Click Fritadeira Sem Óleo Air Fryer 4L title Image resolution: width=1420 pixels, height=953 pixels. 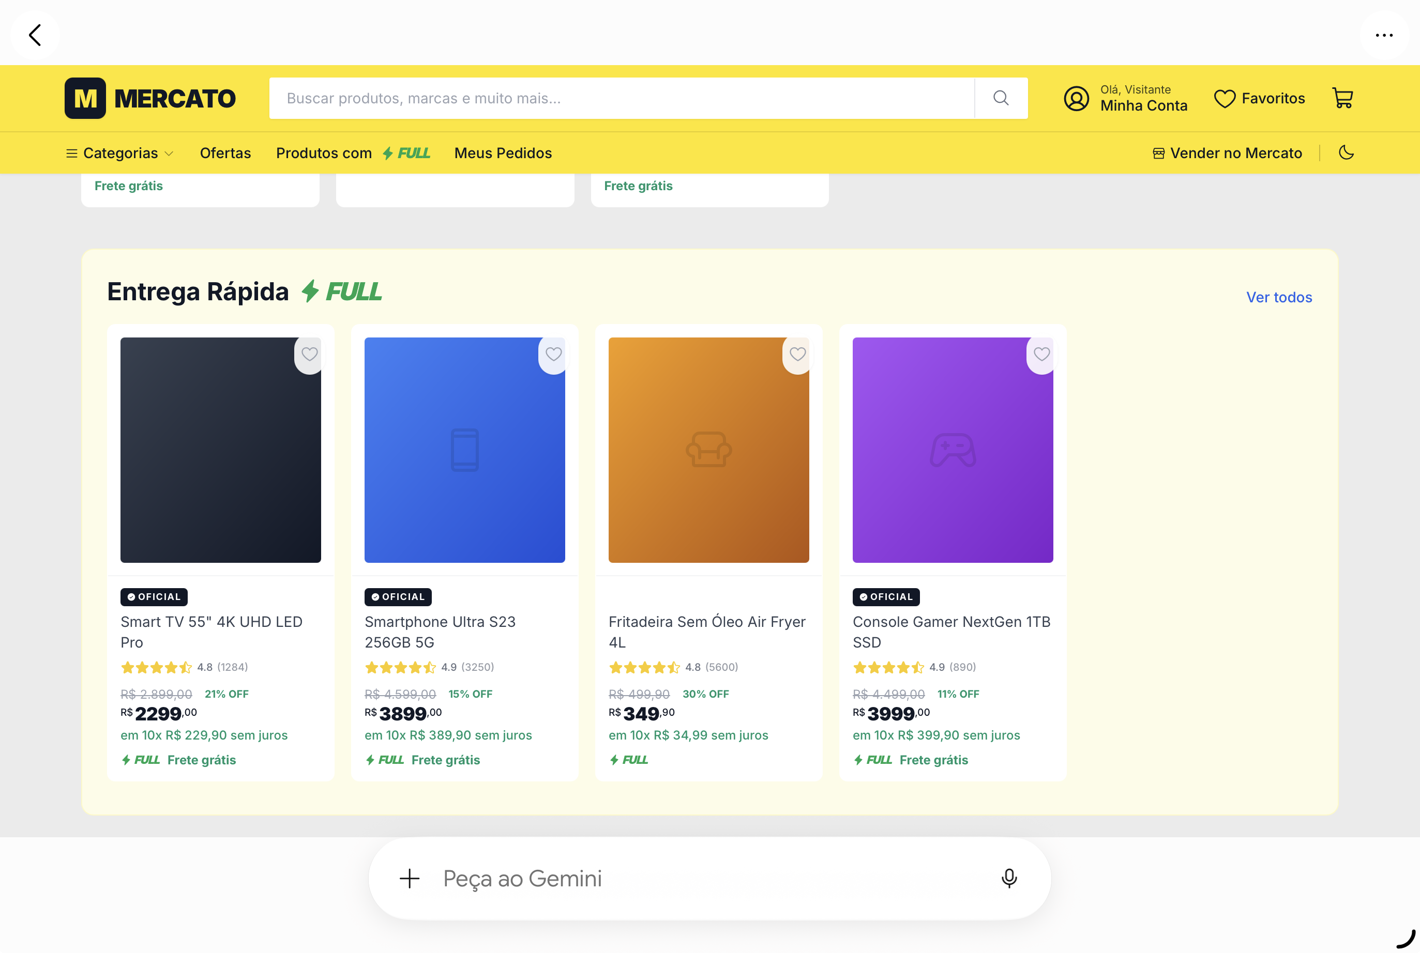click(x=707, y=632)
